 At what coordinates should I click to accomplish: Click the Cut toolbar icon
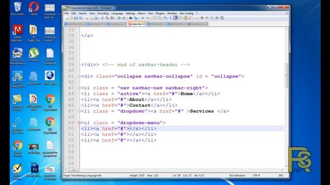coord(102,18)
